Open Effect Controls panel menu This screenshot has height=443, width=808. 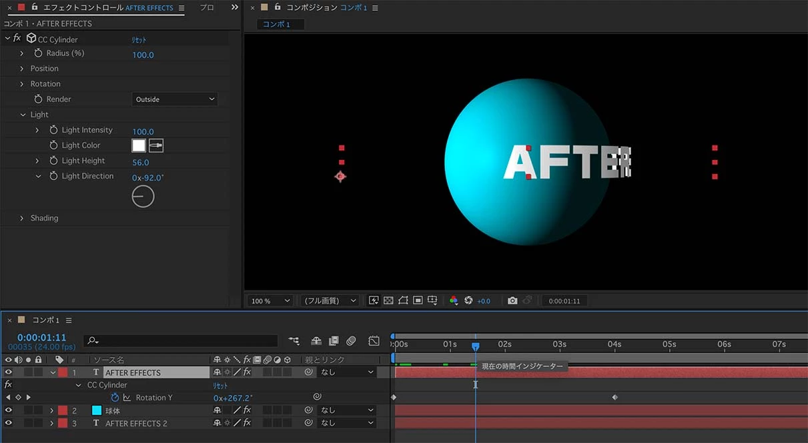tap(181, 8)
